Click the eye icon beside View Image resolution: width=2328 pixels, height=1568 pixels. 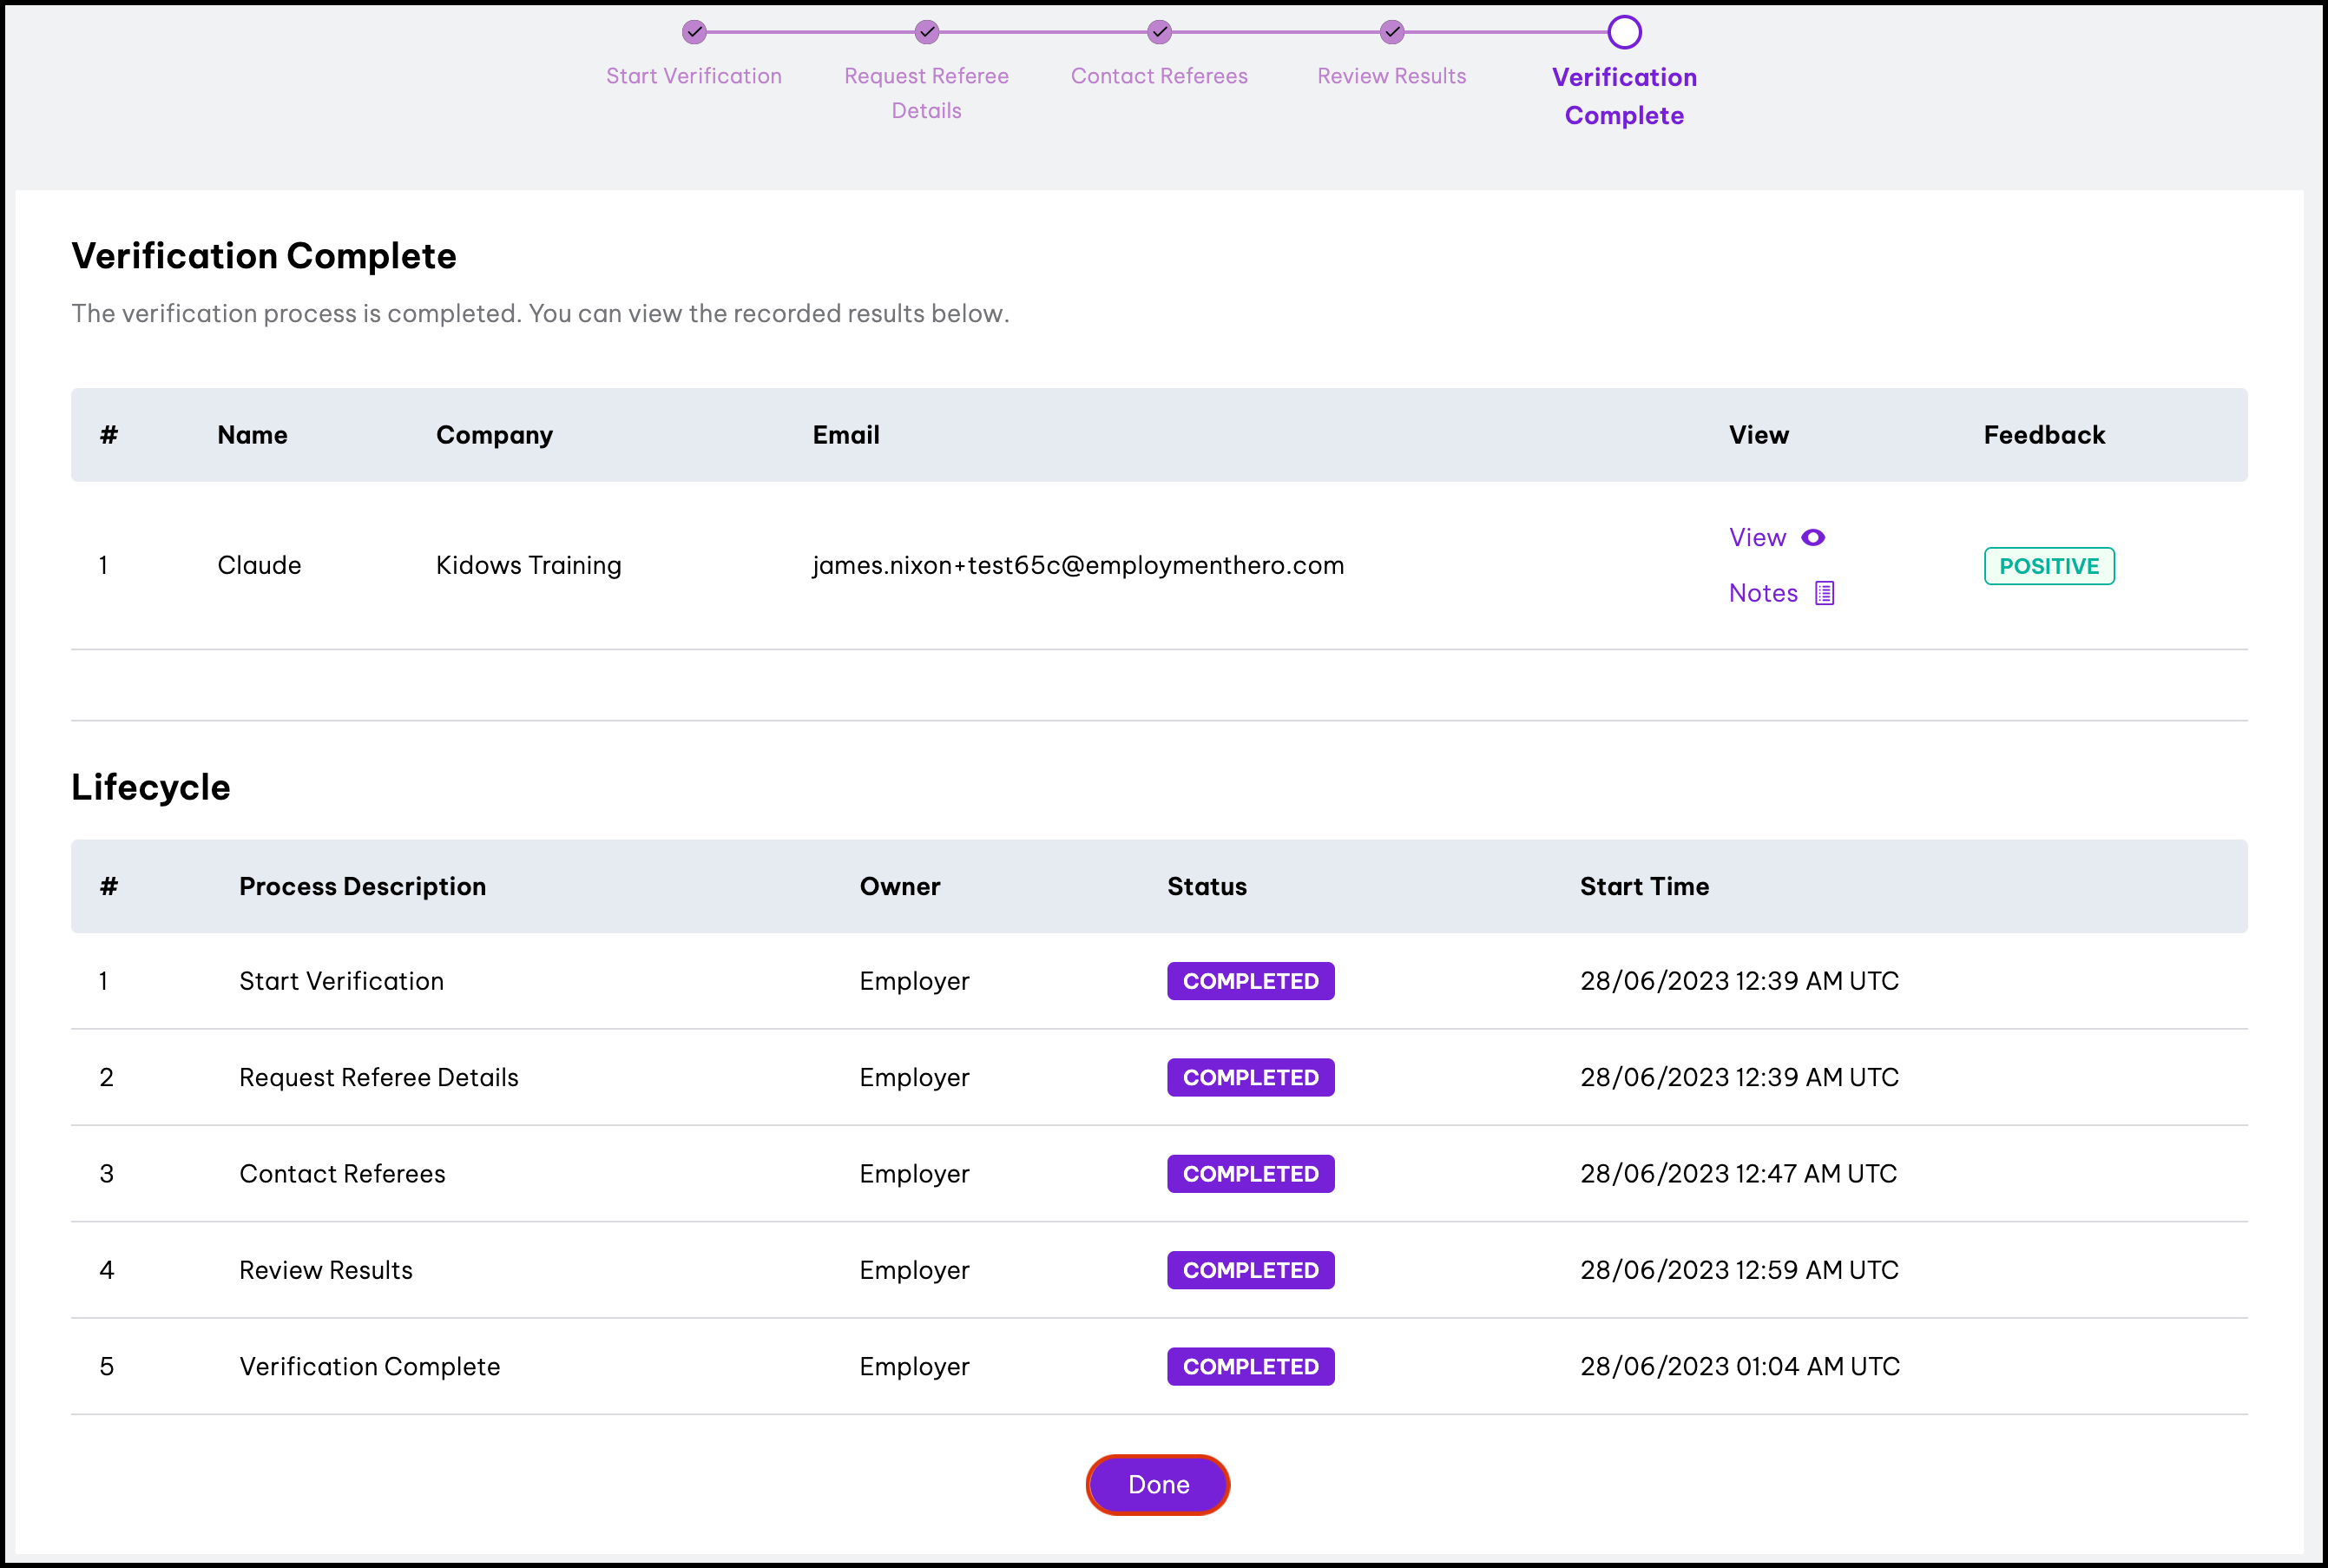pos(1813,538)
